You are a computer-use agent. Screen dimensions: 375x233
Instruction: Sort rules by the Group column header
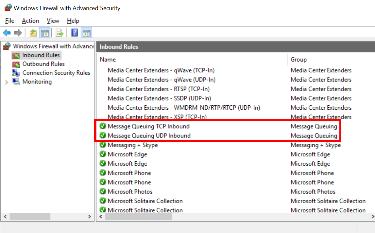298,60
